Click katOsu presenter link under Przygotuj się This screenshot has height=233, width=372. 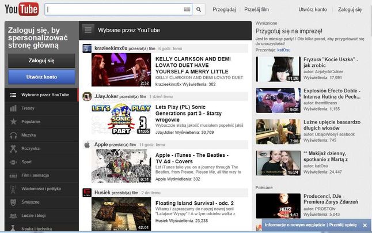(x=283, y=50)
